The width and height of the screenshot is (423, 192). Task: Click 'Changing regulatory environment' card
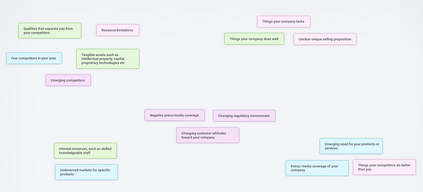244,116
